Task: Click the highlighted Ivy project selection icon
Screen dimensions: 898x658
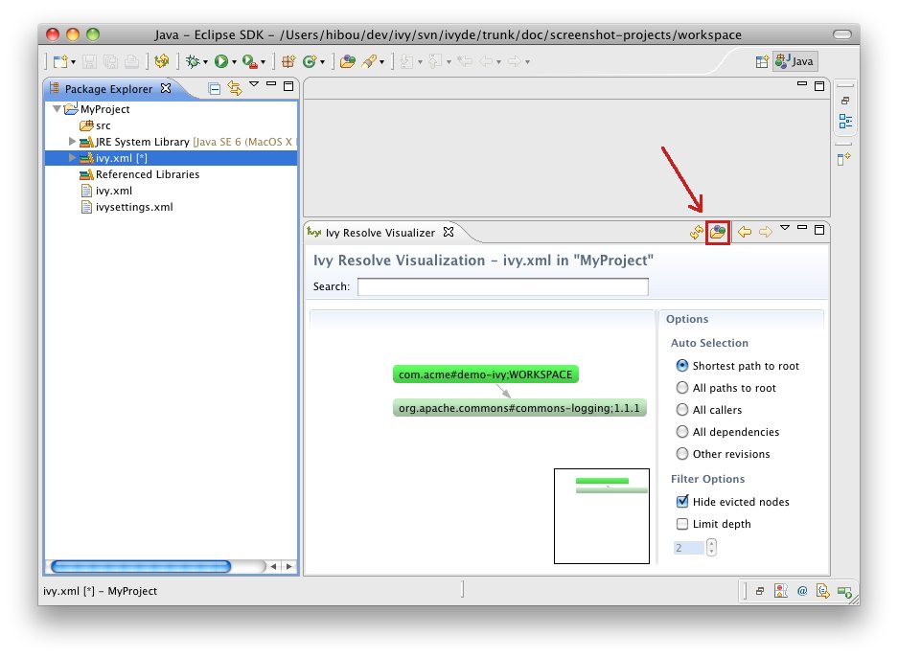Action: pos(718,232)
